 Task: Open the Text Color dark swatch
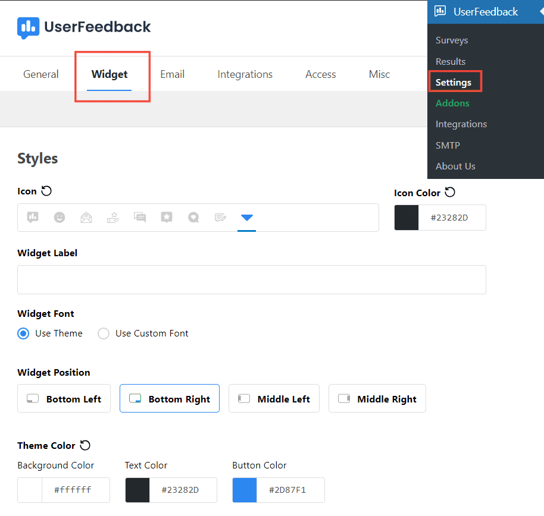[137, 490]
